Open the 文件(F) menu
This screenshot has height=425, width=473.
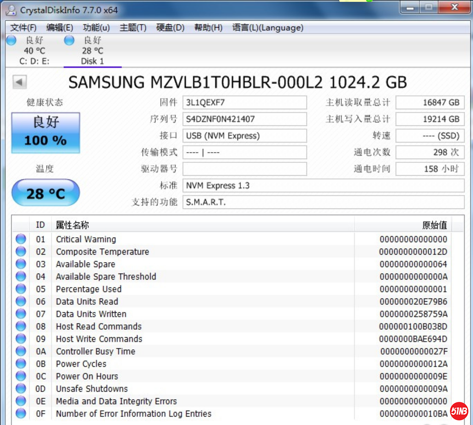[23, 28]
